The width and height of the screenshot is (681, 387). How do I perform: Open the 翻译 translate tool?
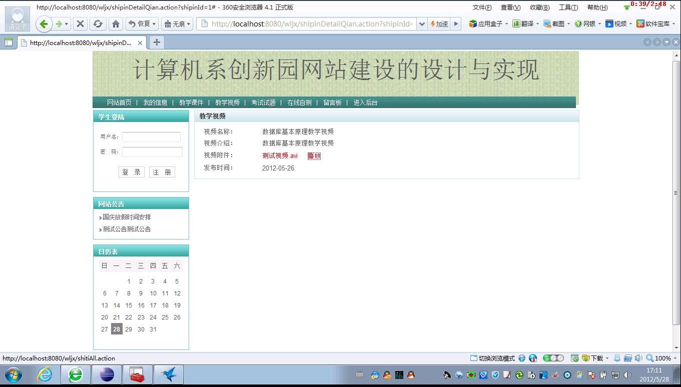point(525,23)
